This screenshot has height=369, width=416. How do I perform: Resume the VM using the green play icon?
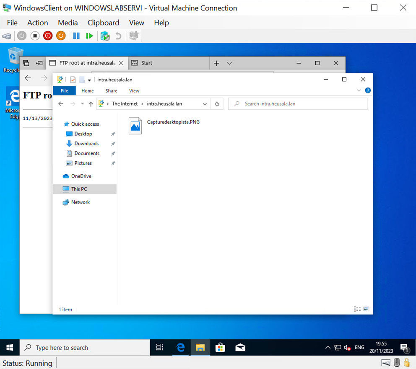(x=90, y=36)
